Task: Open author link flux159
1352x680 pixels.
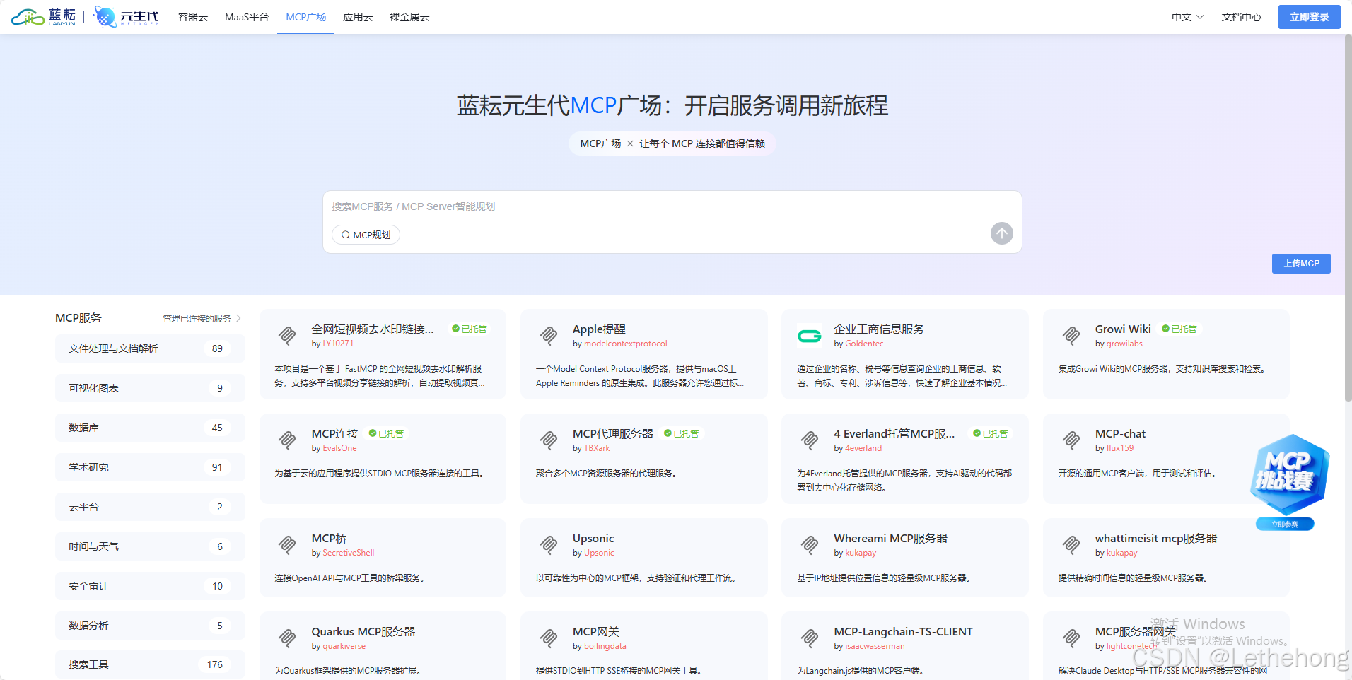Action: point(1120,448)
